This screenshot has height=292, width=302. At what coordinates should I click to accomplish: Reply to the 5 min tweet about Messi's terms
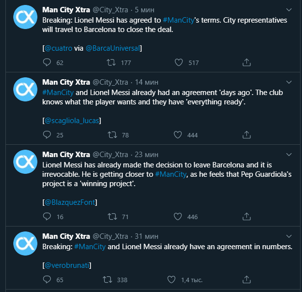[47, 63]
